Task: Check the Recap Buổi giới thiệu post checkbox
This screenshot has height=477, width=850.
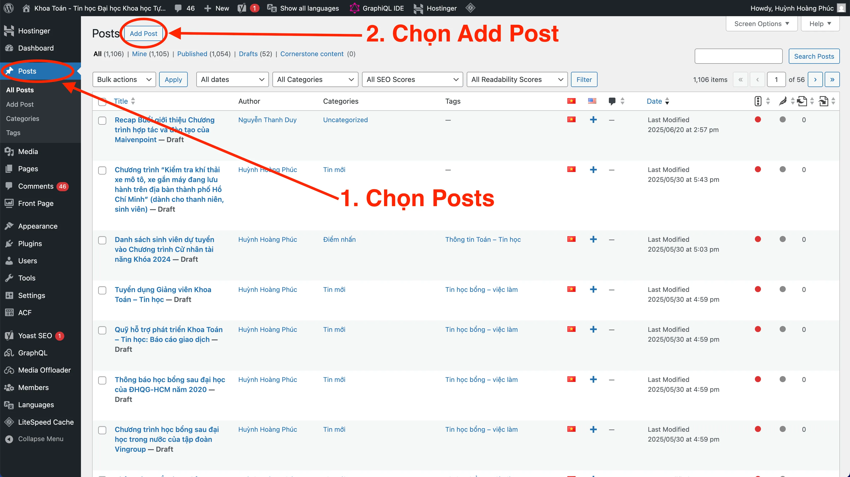Action: (x=102, y=120)
